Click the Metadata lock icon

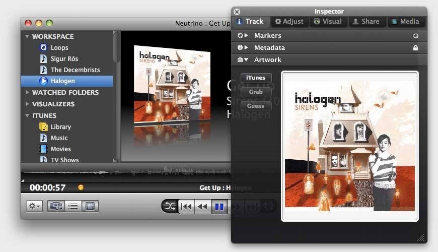416,48
